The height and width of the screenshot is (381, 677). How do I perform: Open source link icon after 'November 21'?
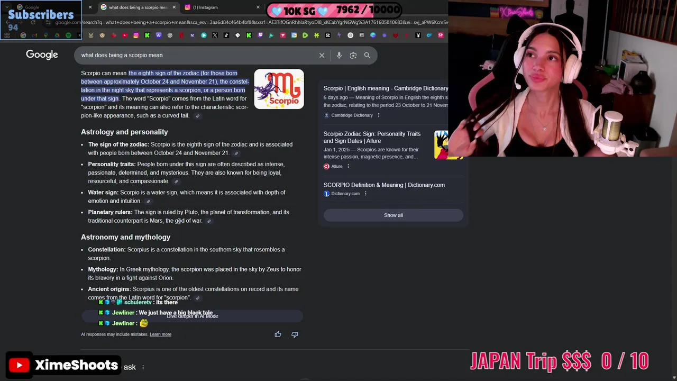click(236, 153)
